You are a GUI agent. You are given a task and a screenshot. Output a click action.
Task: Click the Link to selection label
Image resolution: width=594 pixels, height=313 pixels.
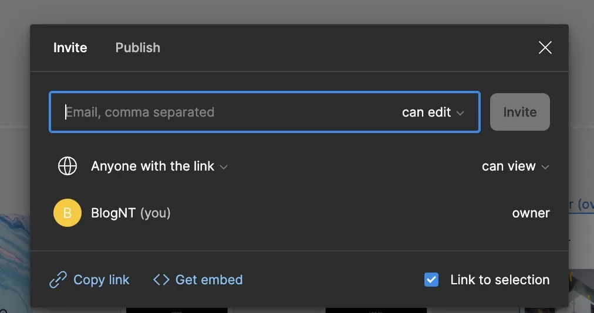500,280
